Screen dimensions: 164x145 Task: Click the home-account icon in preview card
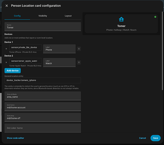click(x=121, y=19)
